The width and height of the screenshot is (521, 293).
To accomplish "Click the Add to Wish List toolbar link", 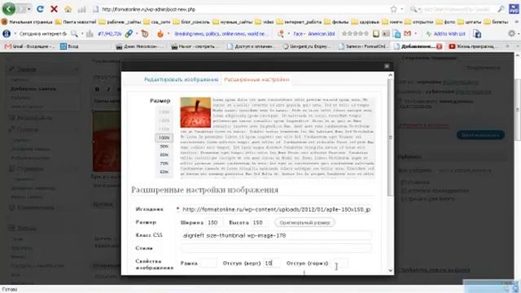I will click(445, 33).
